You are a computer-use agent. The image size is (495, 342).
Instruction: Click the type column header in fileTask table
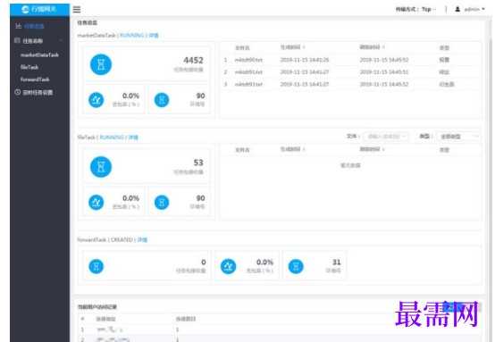click(444, 150)
